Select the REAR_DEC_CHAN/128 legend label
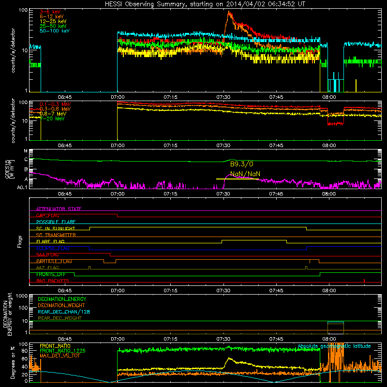Screen dimensions: 387x387 tap(64, 312)
